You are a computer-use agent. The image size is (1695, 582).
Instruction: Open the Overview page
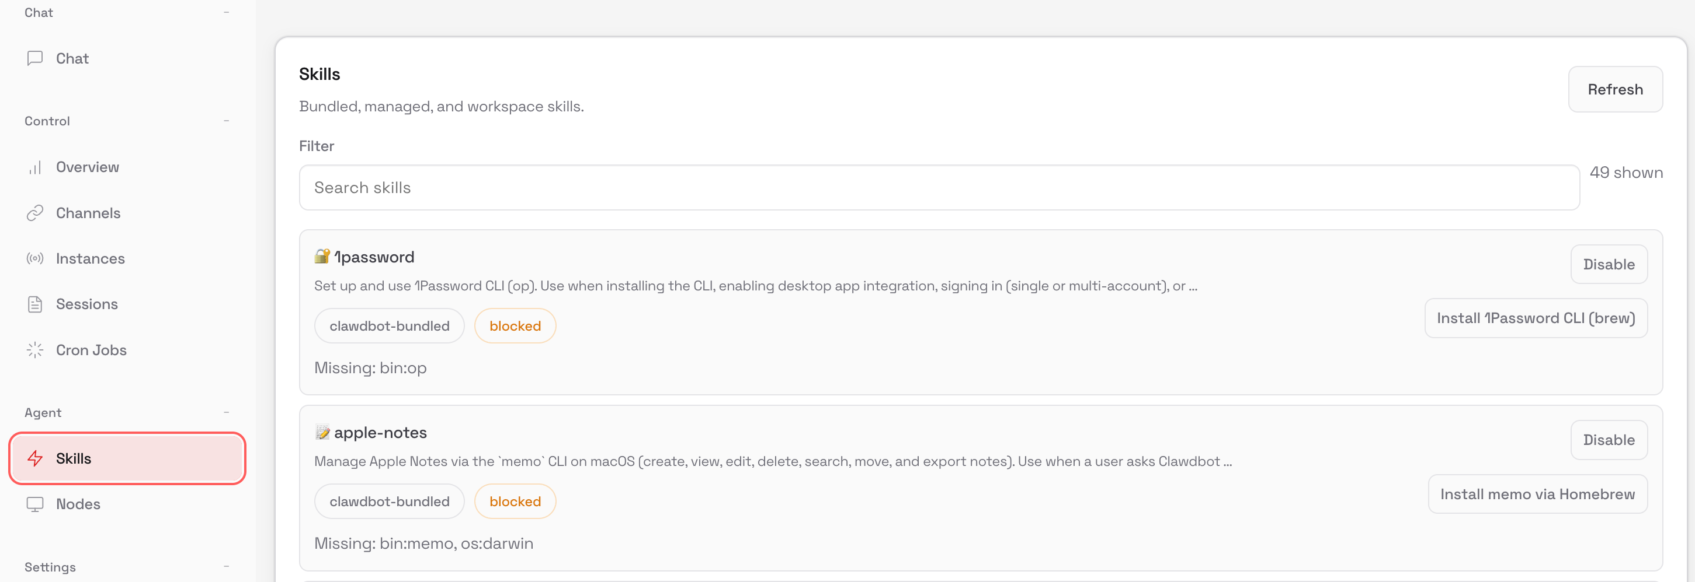(x=88, y=167)
